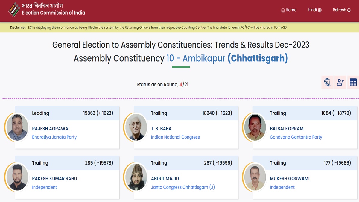Open the candidate list person icon
The width and height of the screenshot is (359, 202).
340,82
